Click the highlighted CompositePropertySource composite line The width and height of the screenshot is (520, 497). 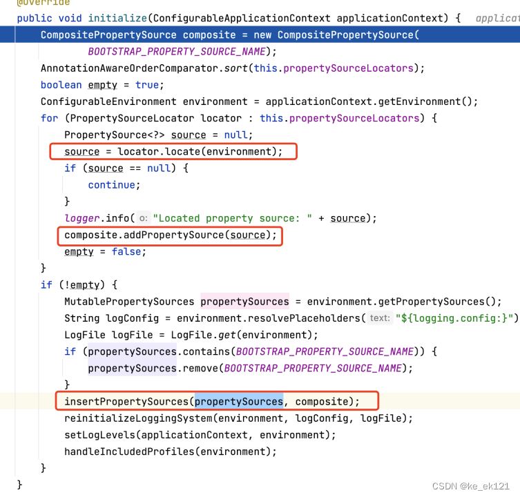click(260, 35)
